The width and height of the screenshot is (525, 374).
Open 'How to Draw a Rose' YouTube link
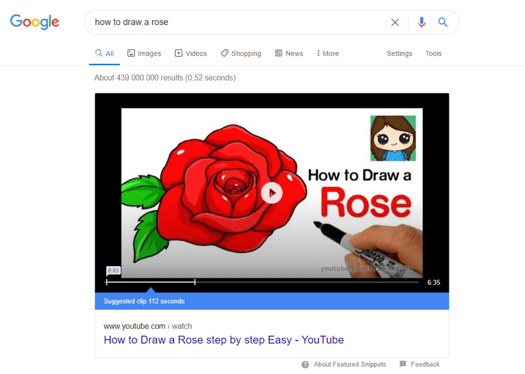tap(223, 340)
